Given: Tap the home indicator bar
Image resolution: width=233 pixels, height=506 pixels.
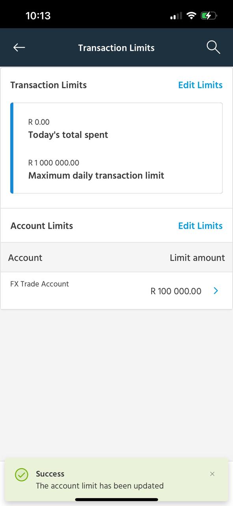Looking at the screenshot, I should coord(116,500).
